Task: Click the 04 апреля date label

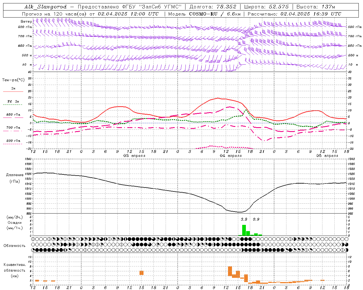Action: (x=231, y=155)
